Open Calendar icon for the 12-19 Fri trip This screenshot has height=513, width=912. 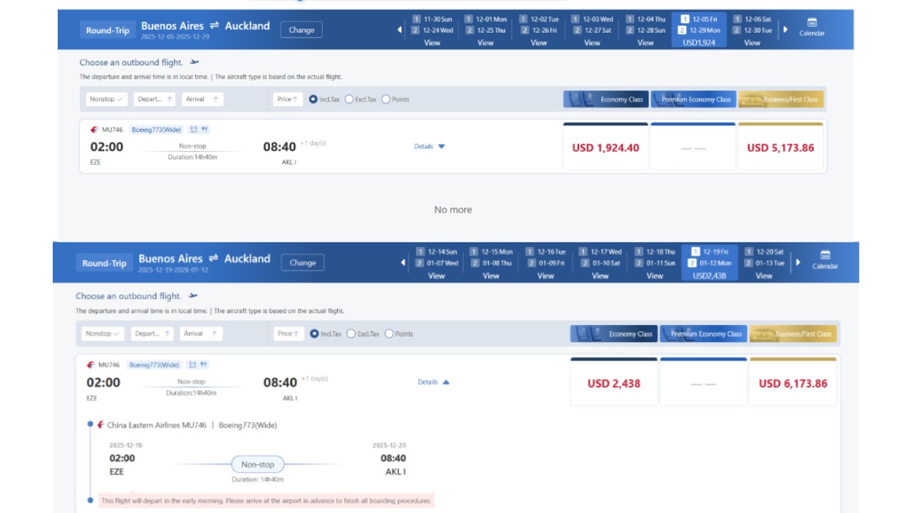click(x=824, y=259)
